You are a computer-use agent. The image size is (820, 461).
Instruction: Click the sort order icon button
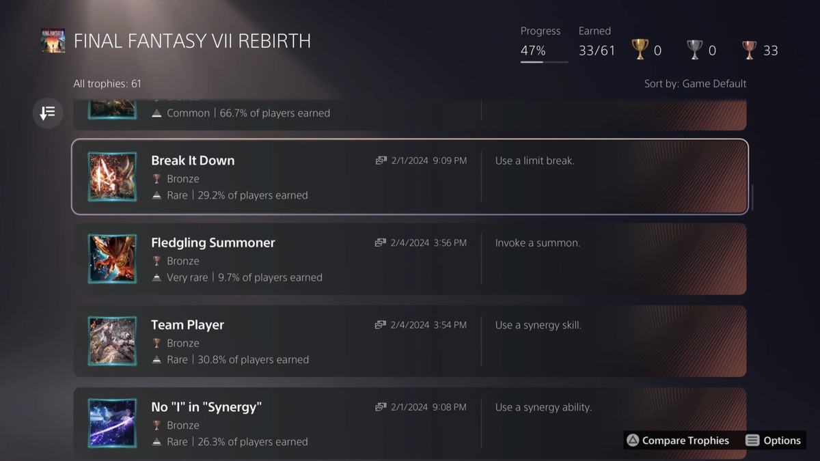(48, 113)
